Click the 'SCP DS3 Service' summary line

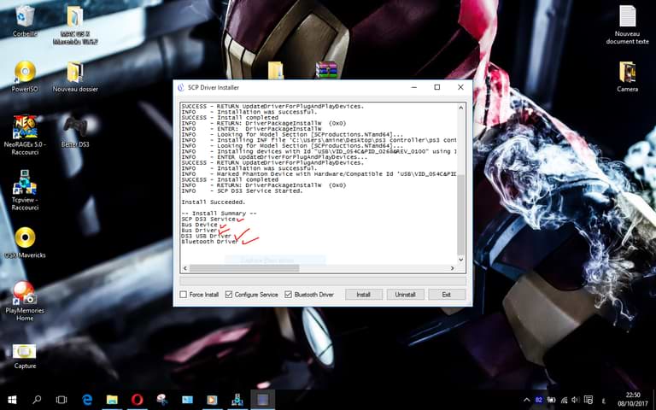click(208, 219)
